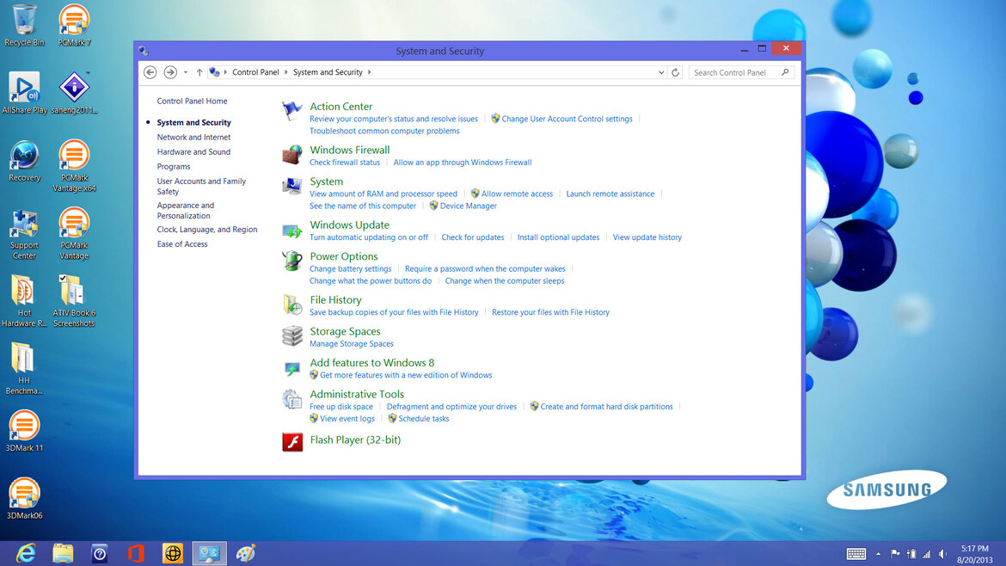Open the Windows Firewall brick wall icon
Image resolution: width=1006 pixels, height=566 pixels.
coord(292,155)
